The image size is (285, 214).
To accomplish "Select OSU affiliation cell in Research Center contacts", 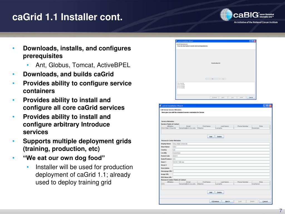I will [170, 184].
